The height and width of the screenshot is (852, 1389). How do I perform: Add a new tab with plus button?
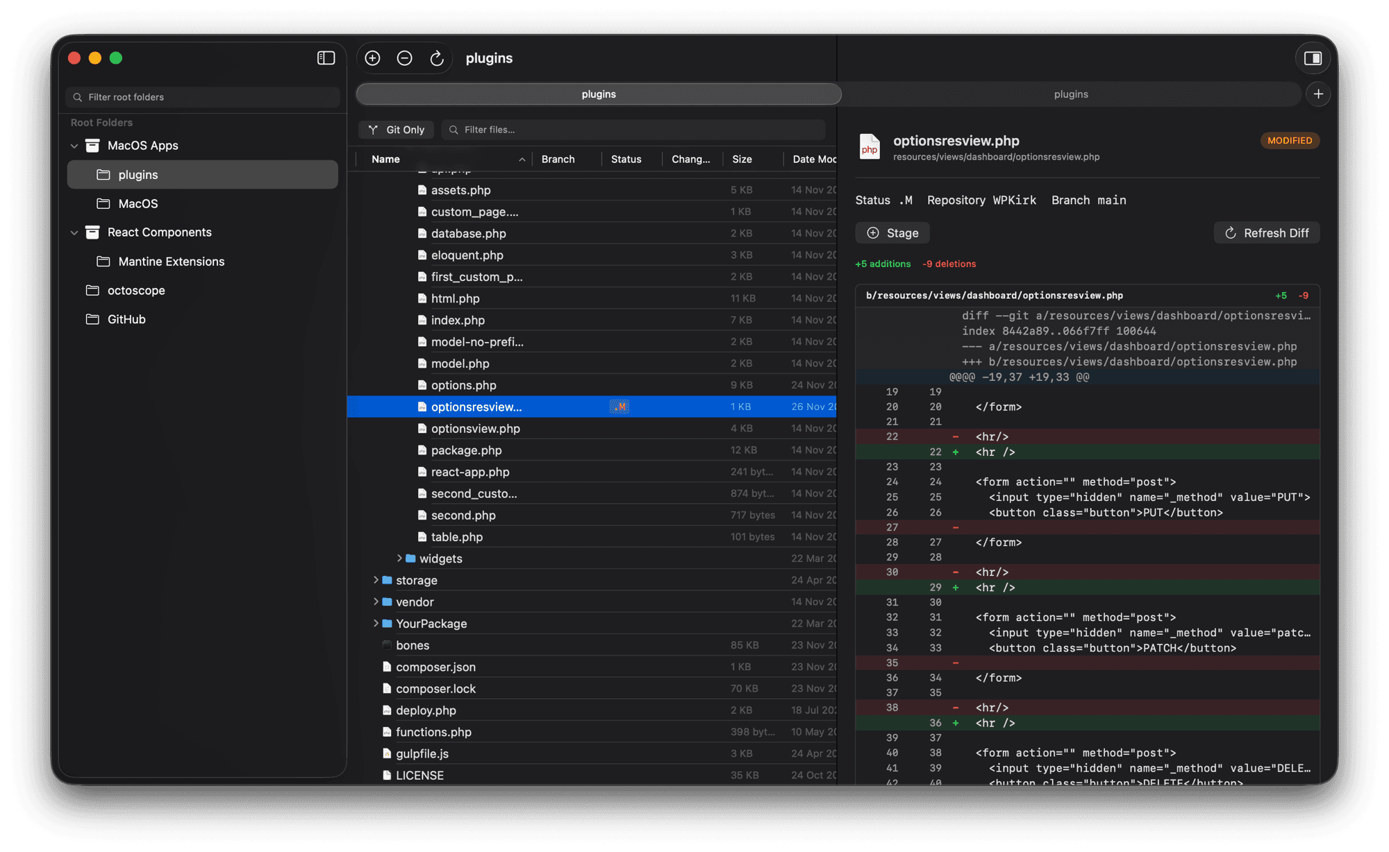(1318, 94)
